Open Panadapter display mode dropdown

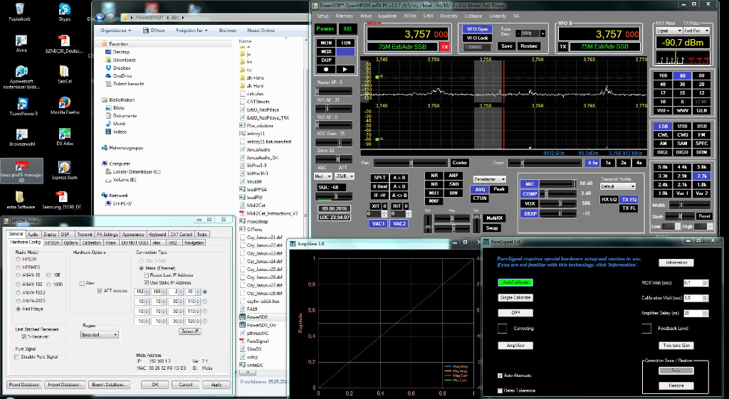click(490, 179)
